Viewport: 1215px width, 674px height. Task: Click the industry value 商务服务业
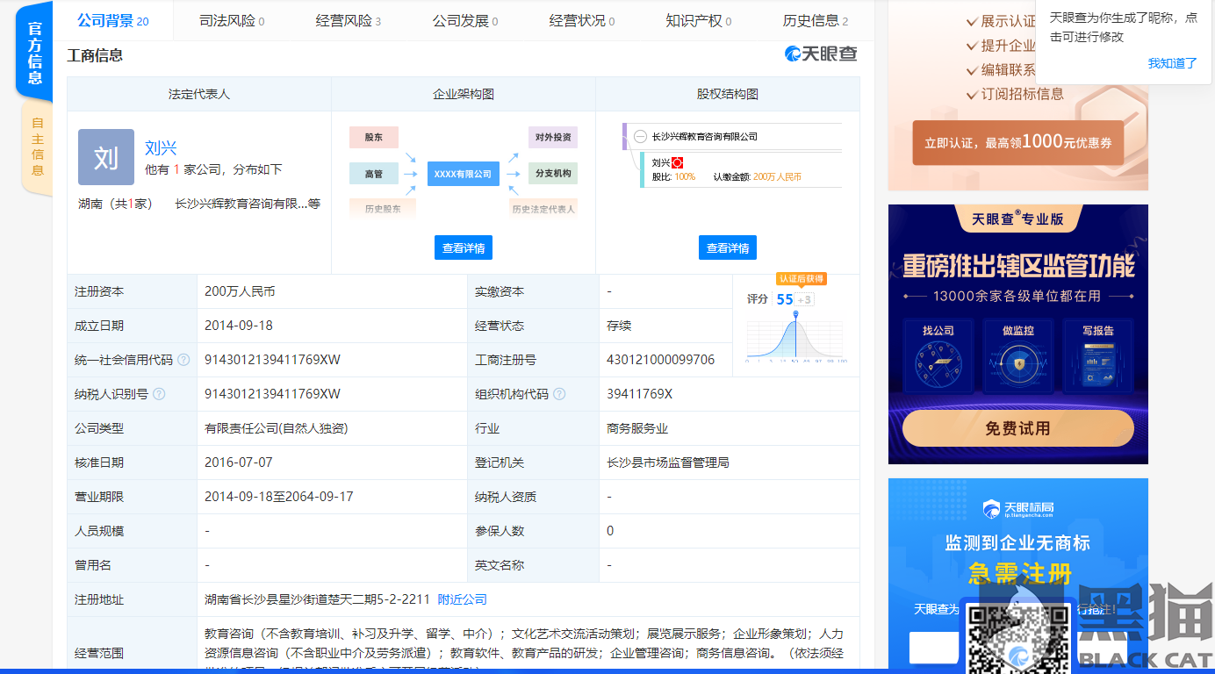(637, 428)
